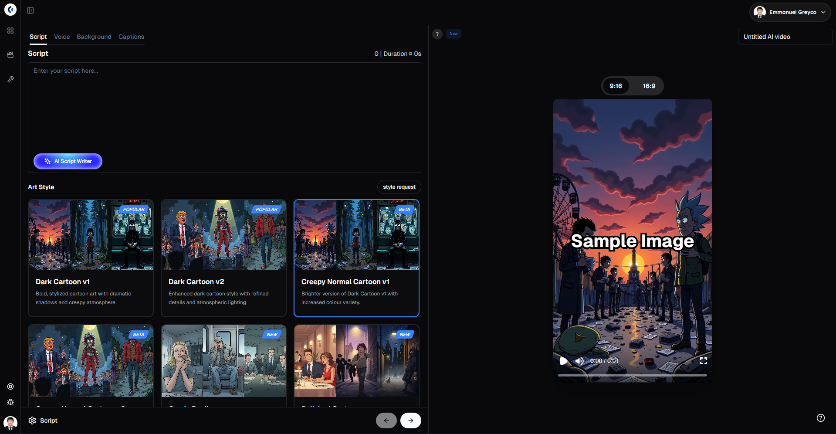Click the style request button
The image size is (836, 434).
pos(399,187)
